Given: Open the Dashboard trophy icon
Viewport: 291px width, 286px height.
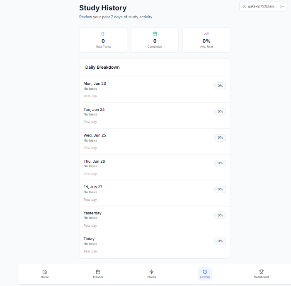Looking at the screenshot, I should coord(261,272).
